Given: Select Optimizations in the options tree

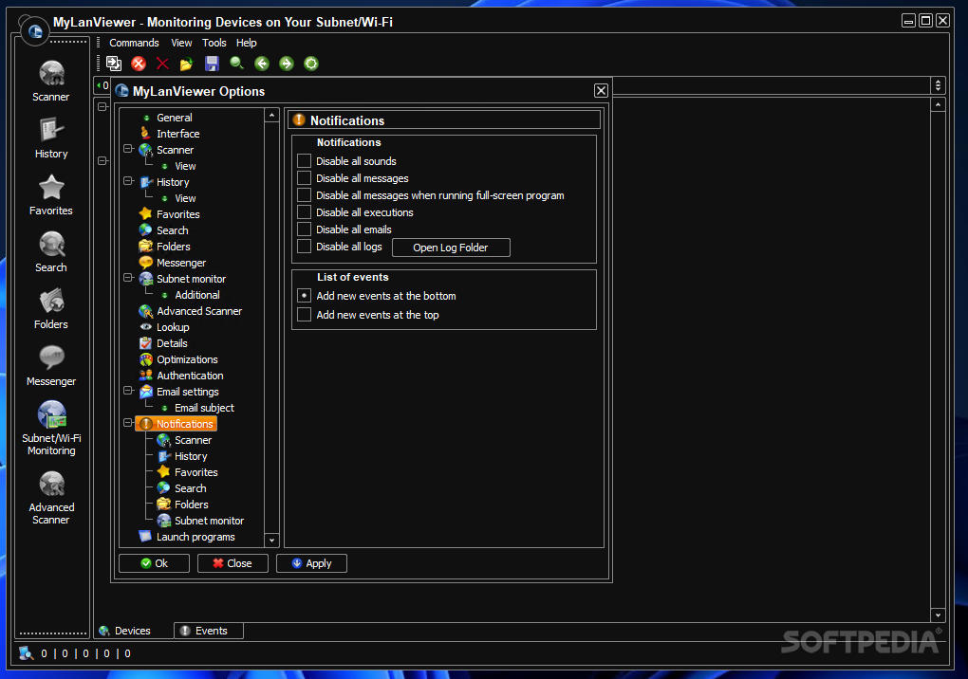Looking at the screenshot, I should click(187, 358).
